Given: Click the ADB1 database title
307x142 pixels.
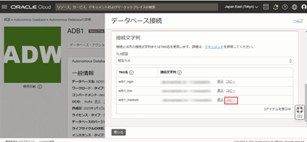Looking at the screenshot, I should (76, 31).
